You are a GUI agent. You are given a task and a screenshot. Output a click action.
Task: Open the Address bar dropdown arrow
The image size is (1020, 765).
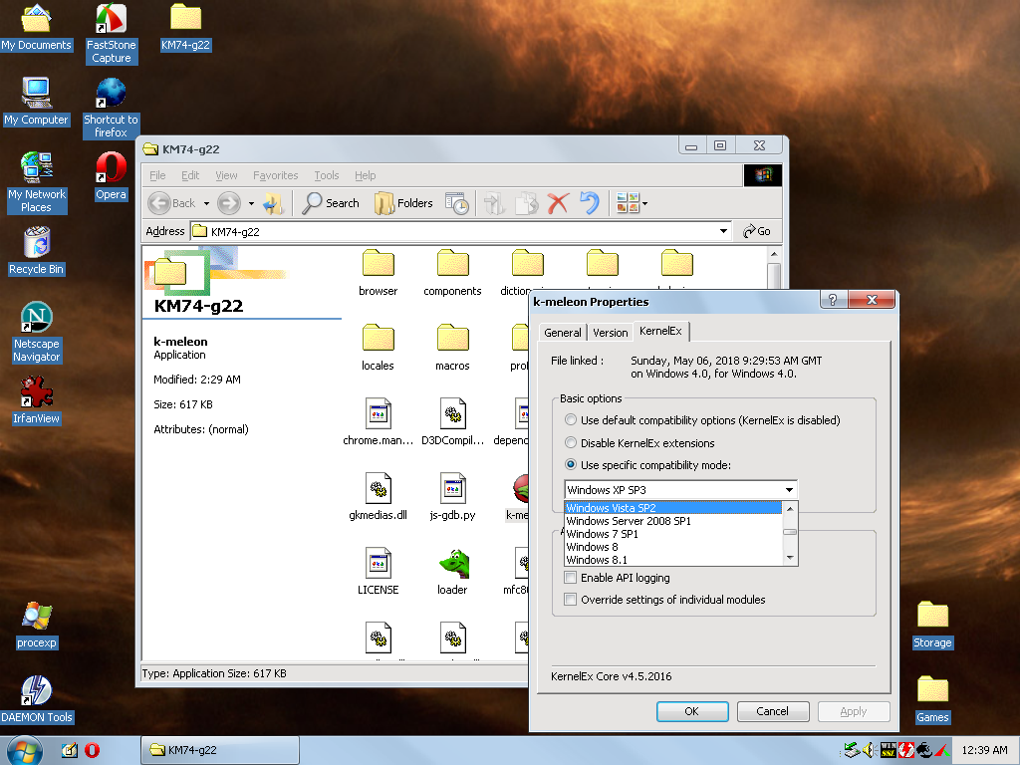pyautogui.click(x=724, y=230)
